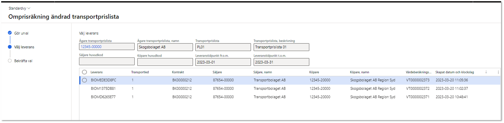The image size is (504, 123).
Task: Open the Standardvy view dropdown
Action: (x=19, y=8)
